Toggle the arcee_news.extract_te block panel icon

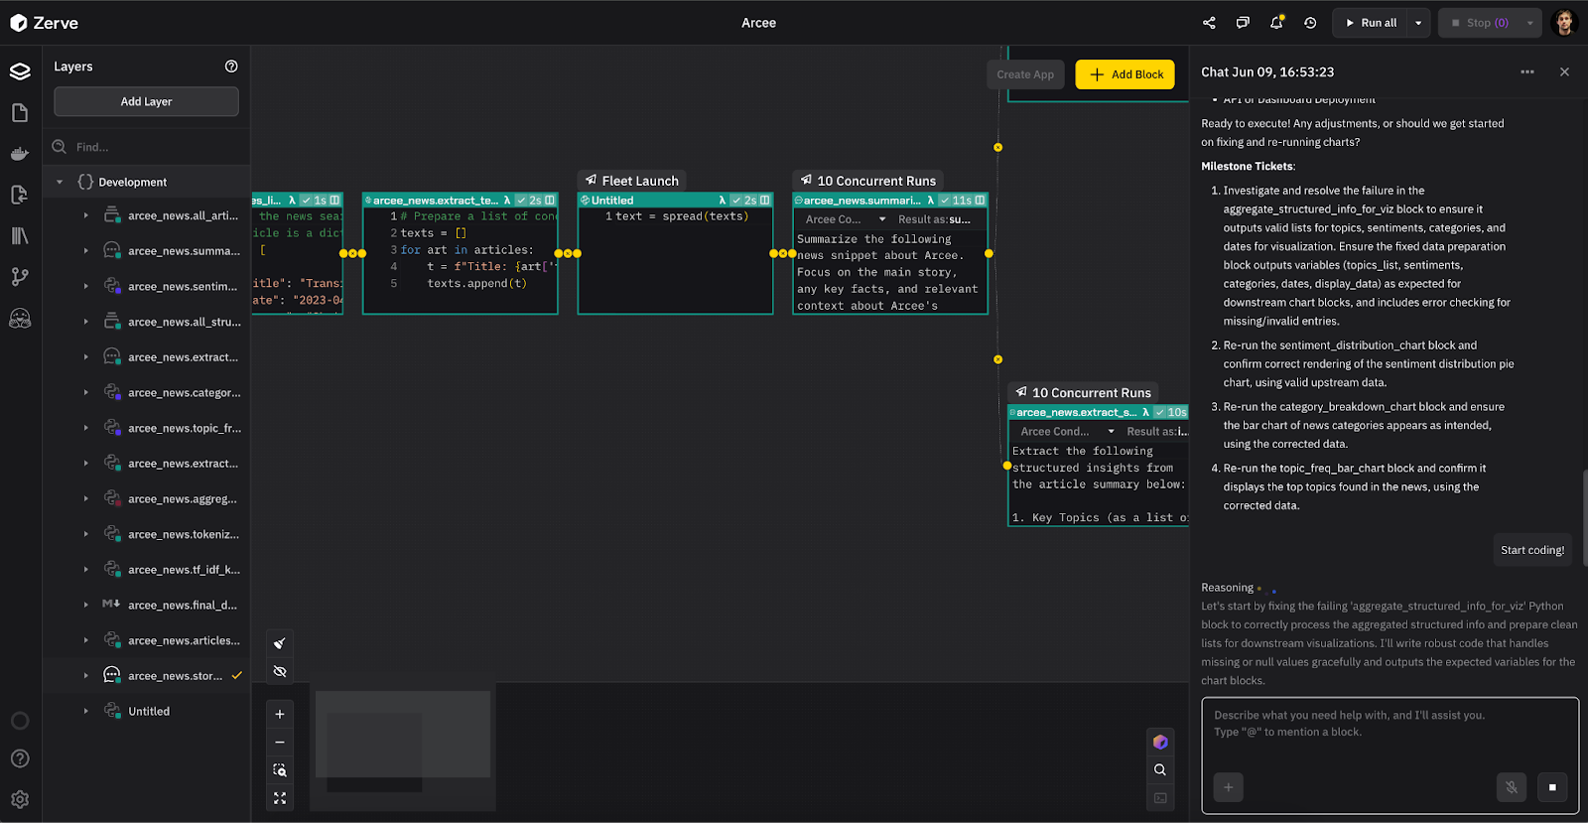click(x=550, y=201)
